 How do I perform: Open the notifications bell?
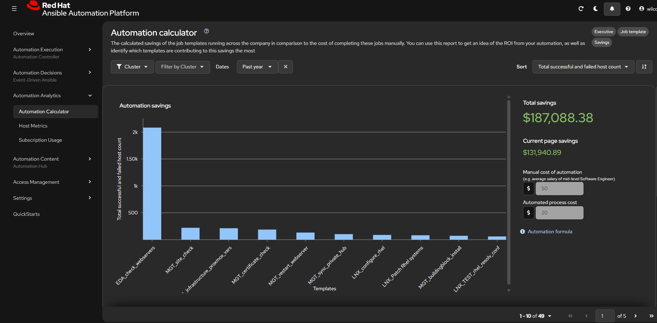pyautogui.click(x=612, y=9)
